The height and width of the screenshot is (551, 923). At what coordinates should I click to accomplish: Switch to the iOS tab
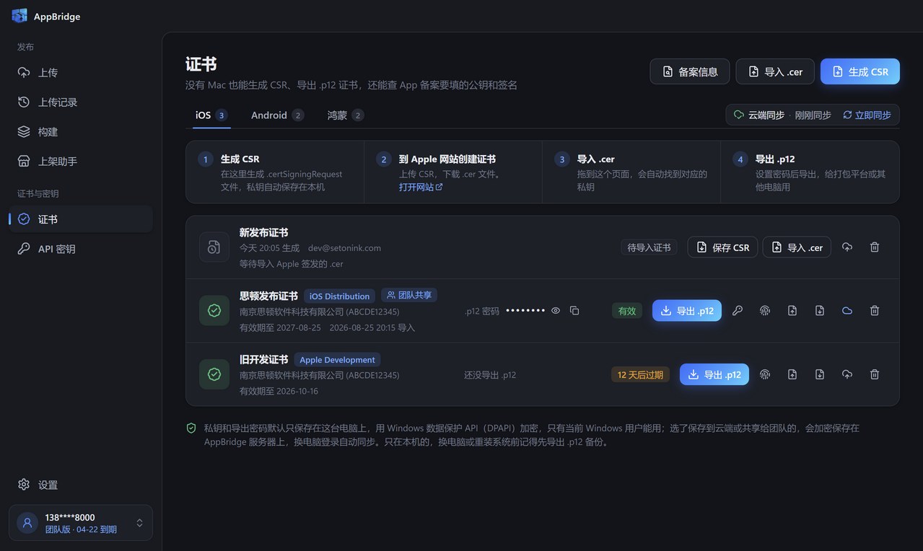point(211,115)
